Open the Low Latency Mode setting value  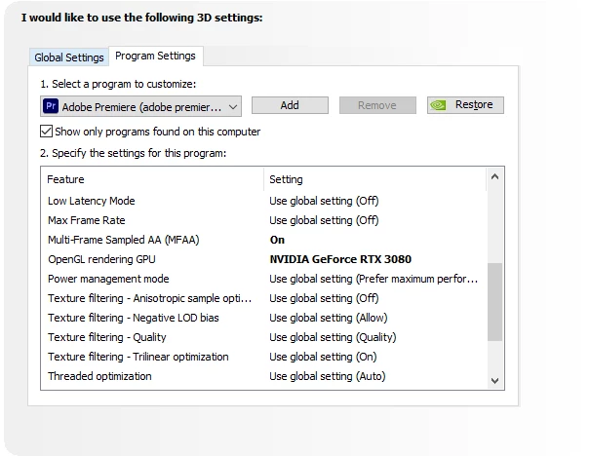click(324, 201)
